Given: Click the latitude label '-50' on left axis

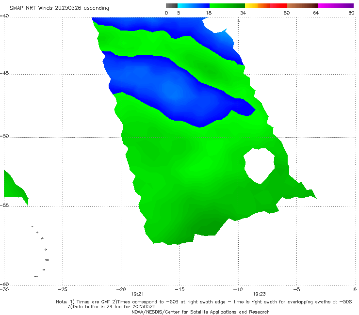Looking at the screenshot, I should click(x=4, y=136).
